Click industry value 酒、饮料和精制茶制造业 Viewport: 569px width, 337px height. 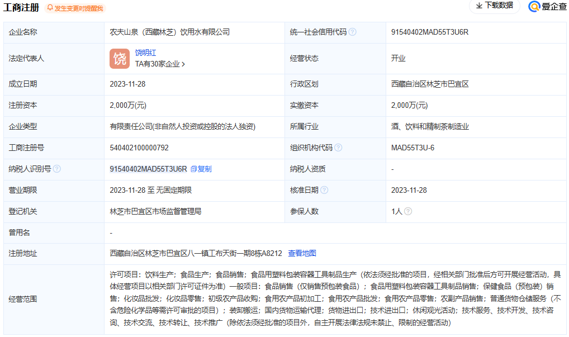[x=430, y=127]
